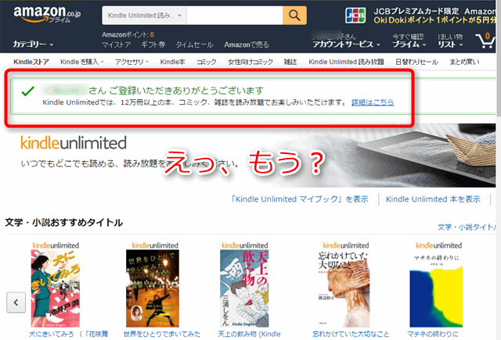Click the Amazonポイント balance
Viewport: 501px width, 340px height.
pos(128,34)
